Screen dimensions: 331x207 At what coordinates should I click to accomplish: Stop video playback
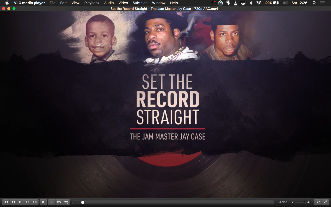tap(43, 202)
